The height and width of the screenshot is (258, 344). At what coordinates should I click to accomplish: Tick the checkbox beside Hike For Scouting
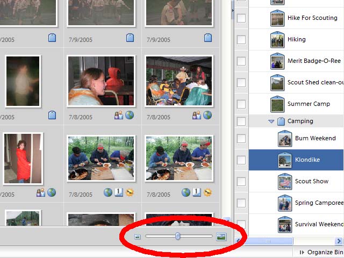click(241, 18)
